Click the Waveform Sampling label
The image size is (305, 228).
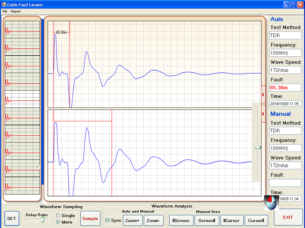click(x=61, y=206)
